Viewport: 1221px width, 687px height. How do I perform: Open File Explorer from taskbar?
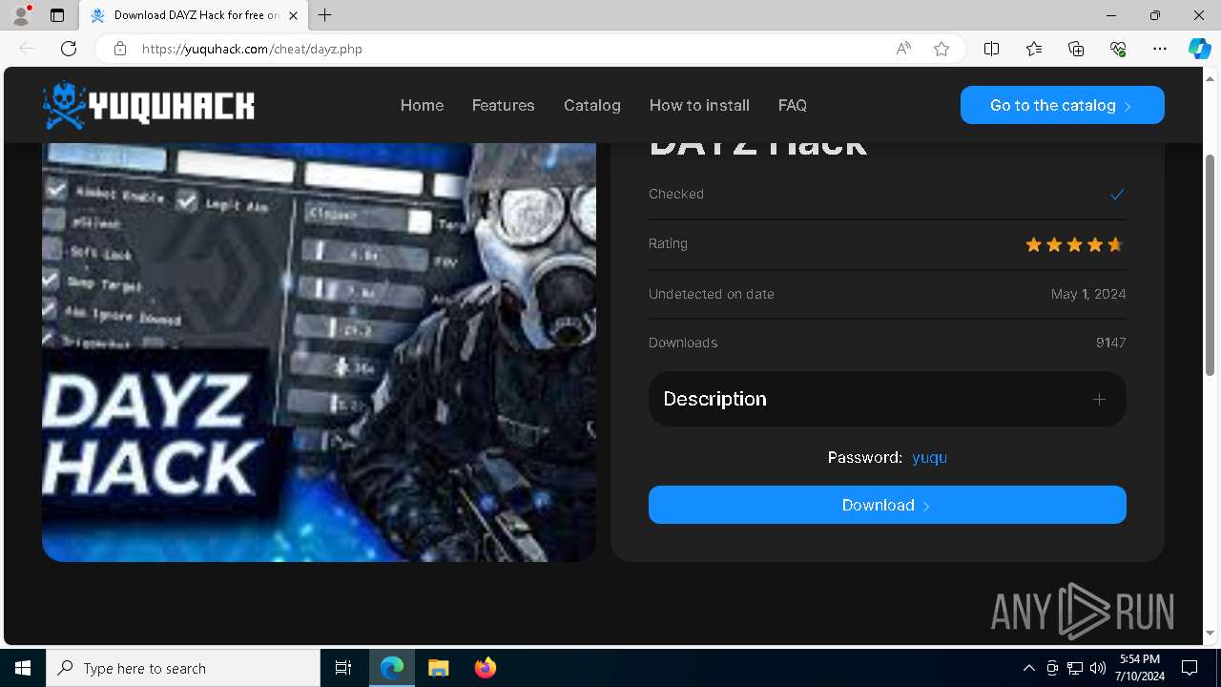(438, 668)
